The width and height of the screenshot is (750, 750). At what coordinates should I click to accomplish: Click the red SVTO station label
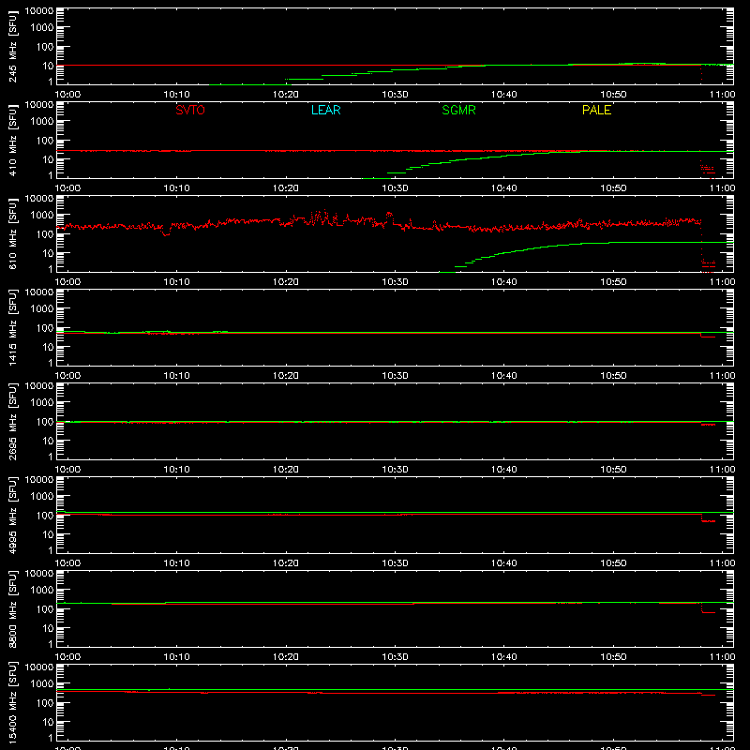pos(190,110)
